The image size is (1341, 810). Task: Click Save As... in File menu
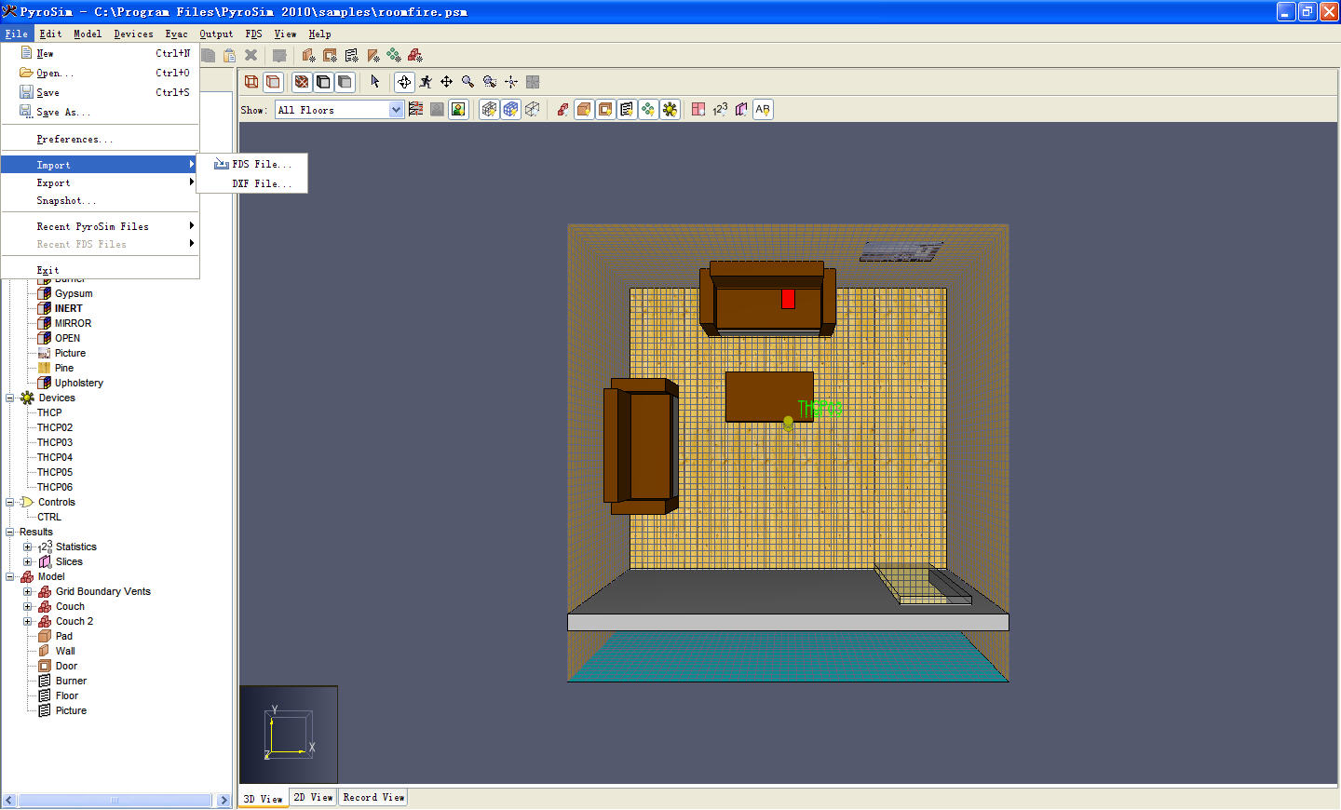[100, 112]
